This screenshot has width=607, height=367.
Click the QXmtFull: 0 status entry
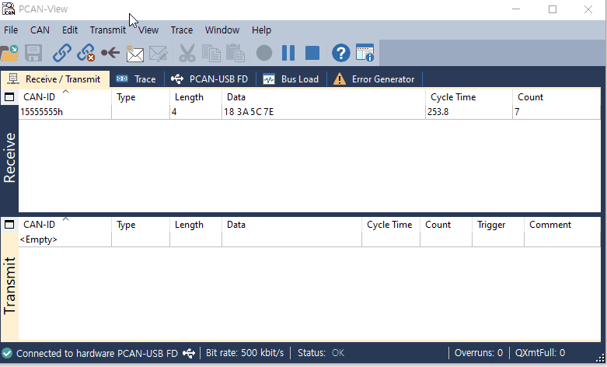pyautogui.click(x=539, y=353)
